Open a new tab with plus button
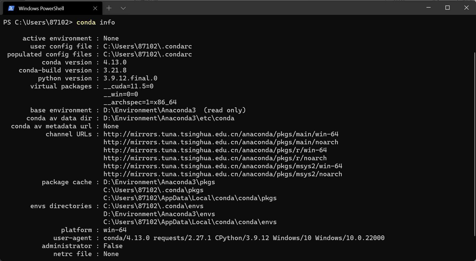 tap(109, 8)
